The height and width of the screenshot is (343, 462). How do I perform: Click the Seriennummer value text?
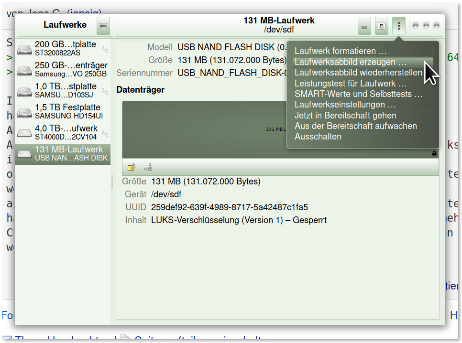point(232,73)
